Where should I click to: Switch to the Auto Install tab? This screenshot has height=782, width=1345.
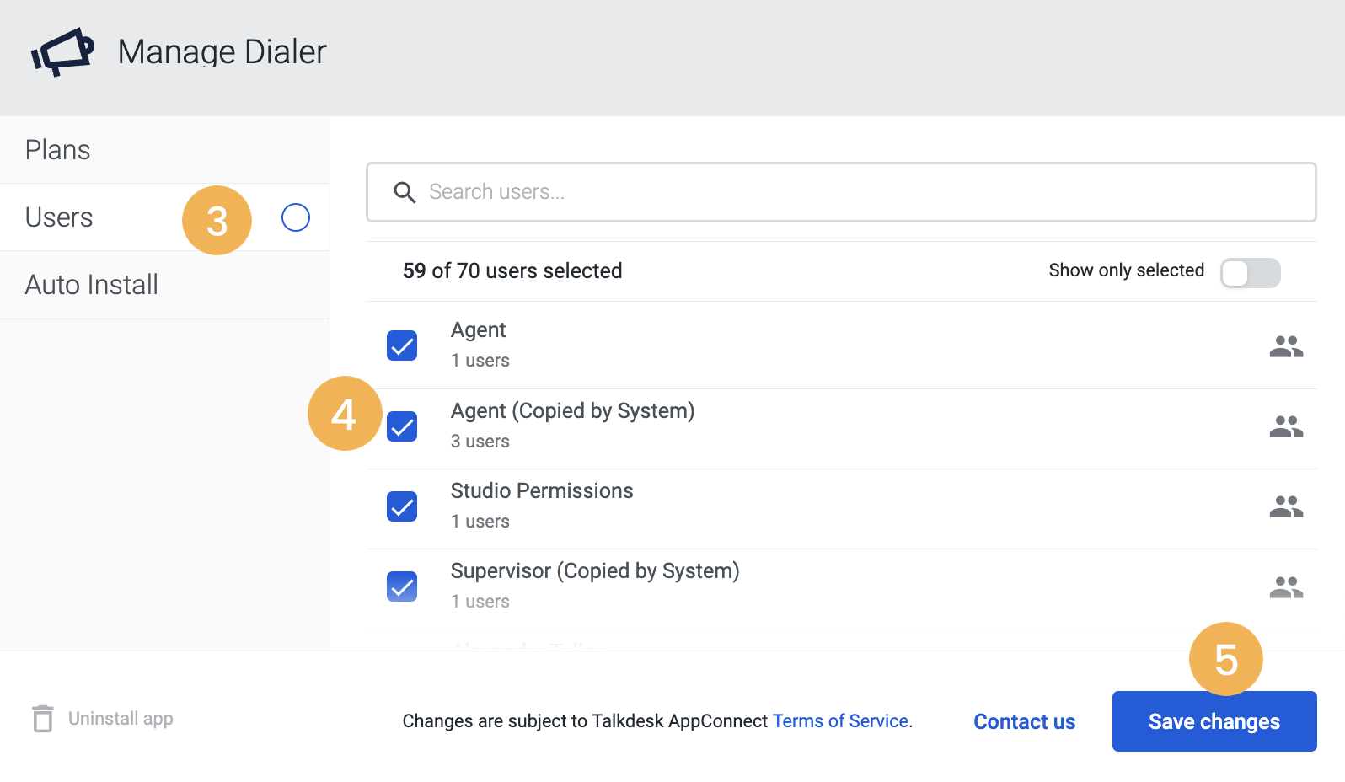164,285
